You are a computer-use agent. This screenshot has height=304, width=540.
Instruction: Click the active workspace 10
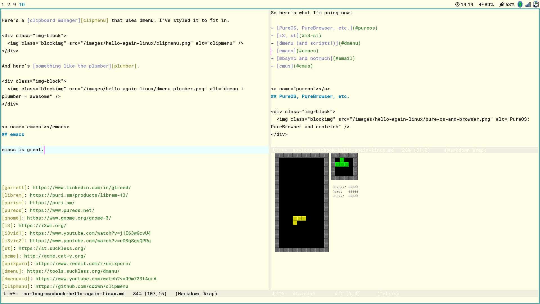pyautogui.click(x=22, y=5)
